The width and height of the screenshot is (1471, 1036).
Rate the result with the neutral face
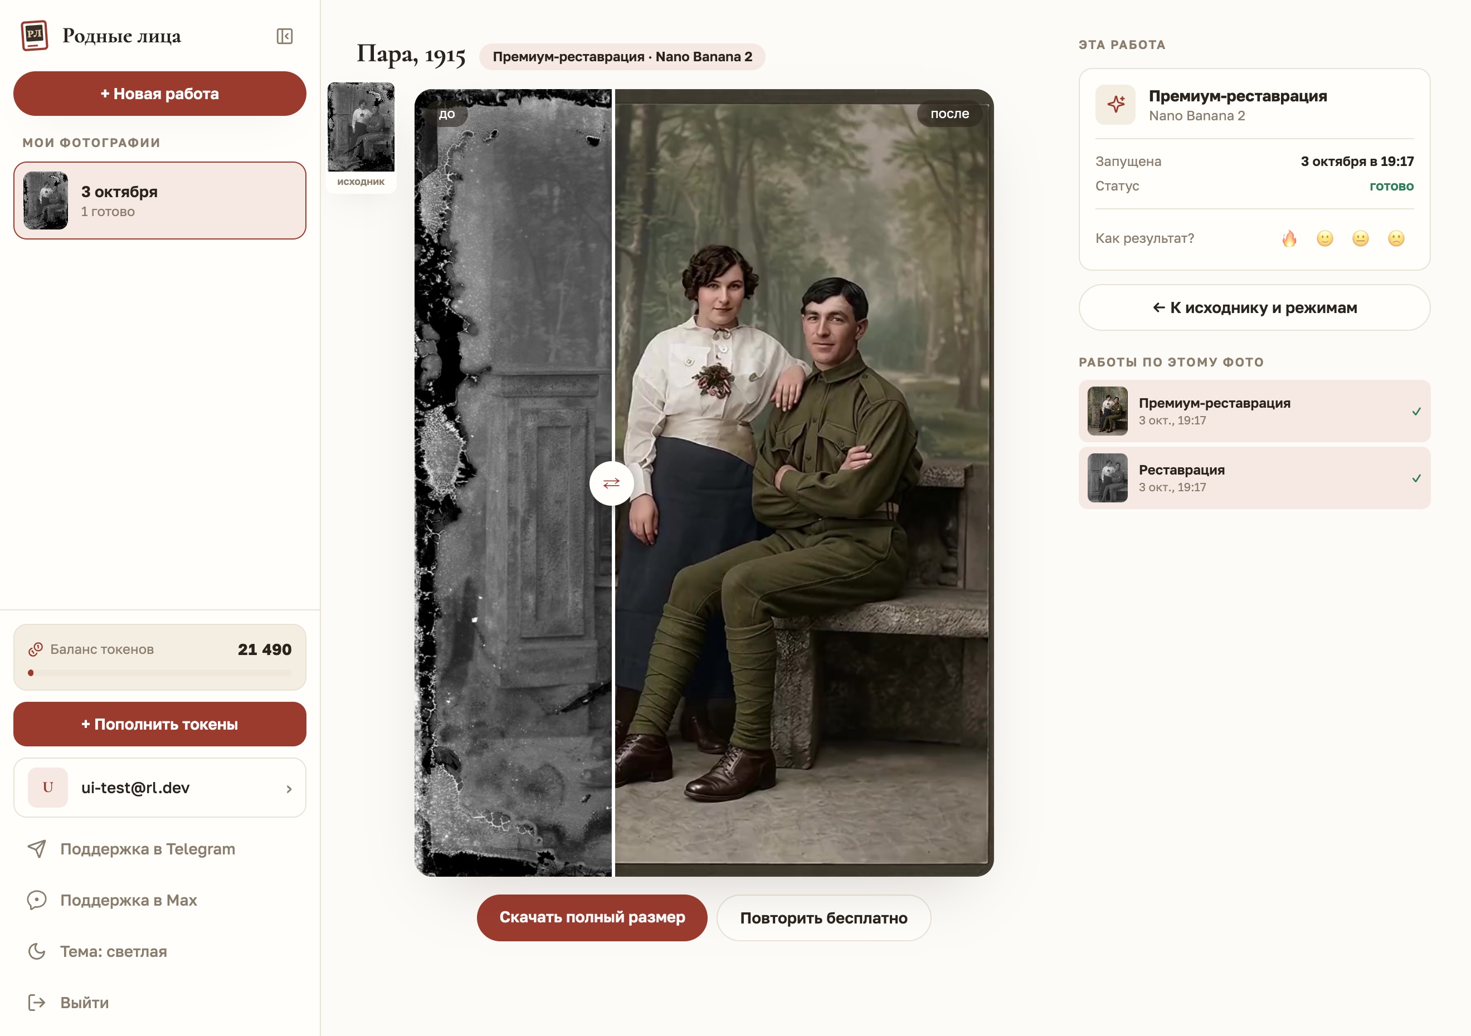1361,238
